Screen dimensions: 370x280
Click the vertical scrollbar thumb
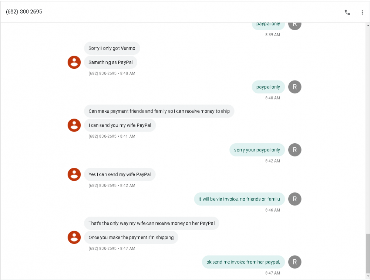367,253
